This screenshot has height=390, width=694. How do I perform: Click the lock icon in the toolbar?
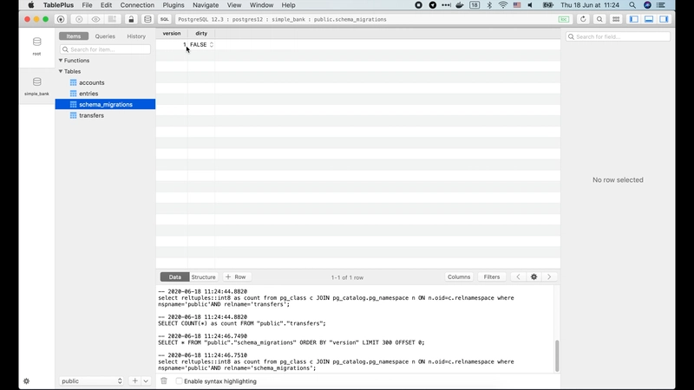click(x=131, y=19)
